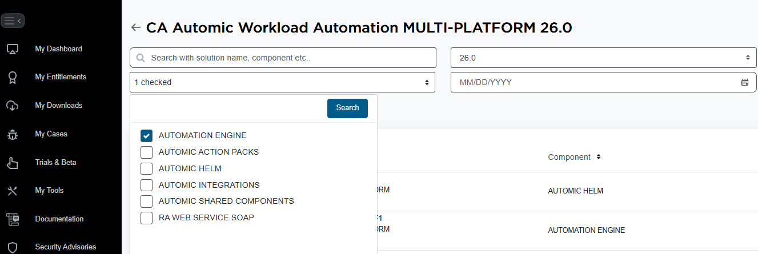Open the calendar picker icon
Viewport: 758px width, 254px height.
(x=745, y=82)
